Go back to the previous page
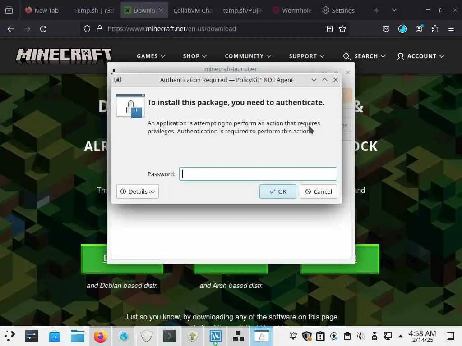Image resolution: width=462 pixels, height=346 pixels. [x=11, y=29]
